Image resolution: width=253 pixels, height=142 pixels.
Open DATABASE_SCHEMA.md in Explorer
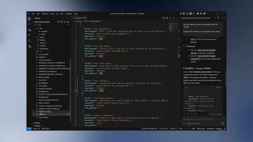coord(48,72)
